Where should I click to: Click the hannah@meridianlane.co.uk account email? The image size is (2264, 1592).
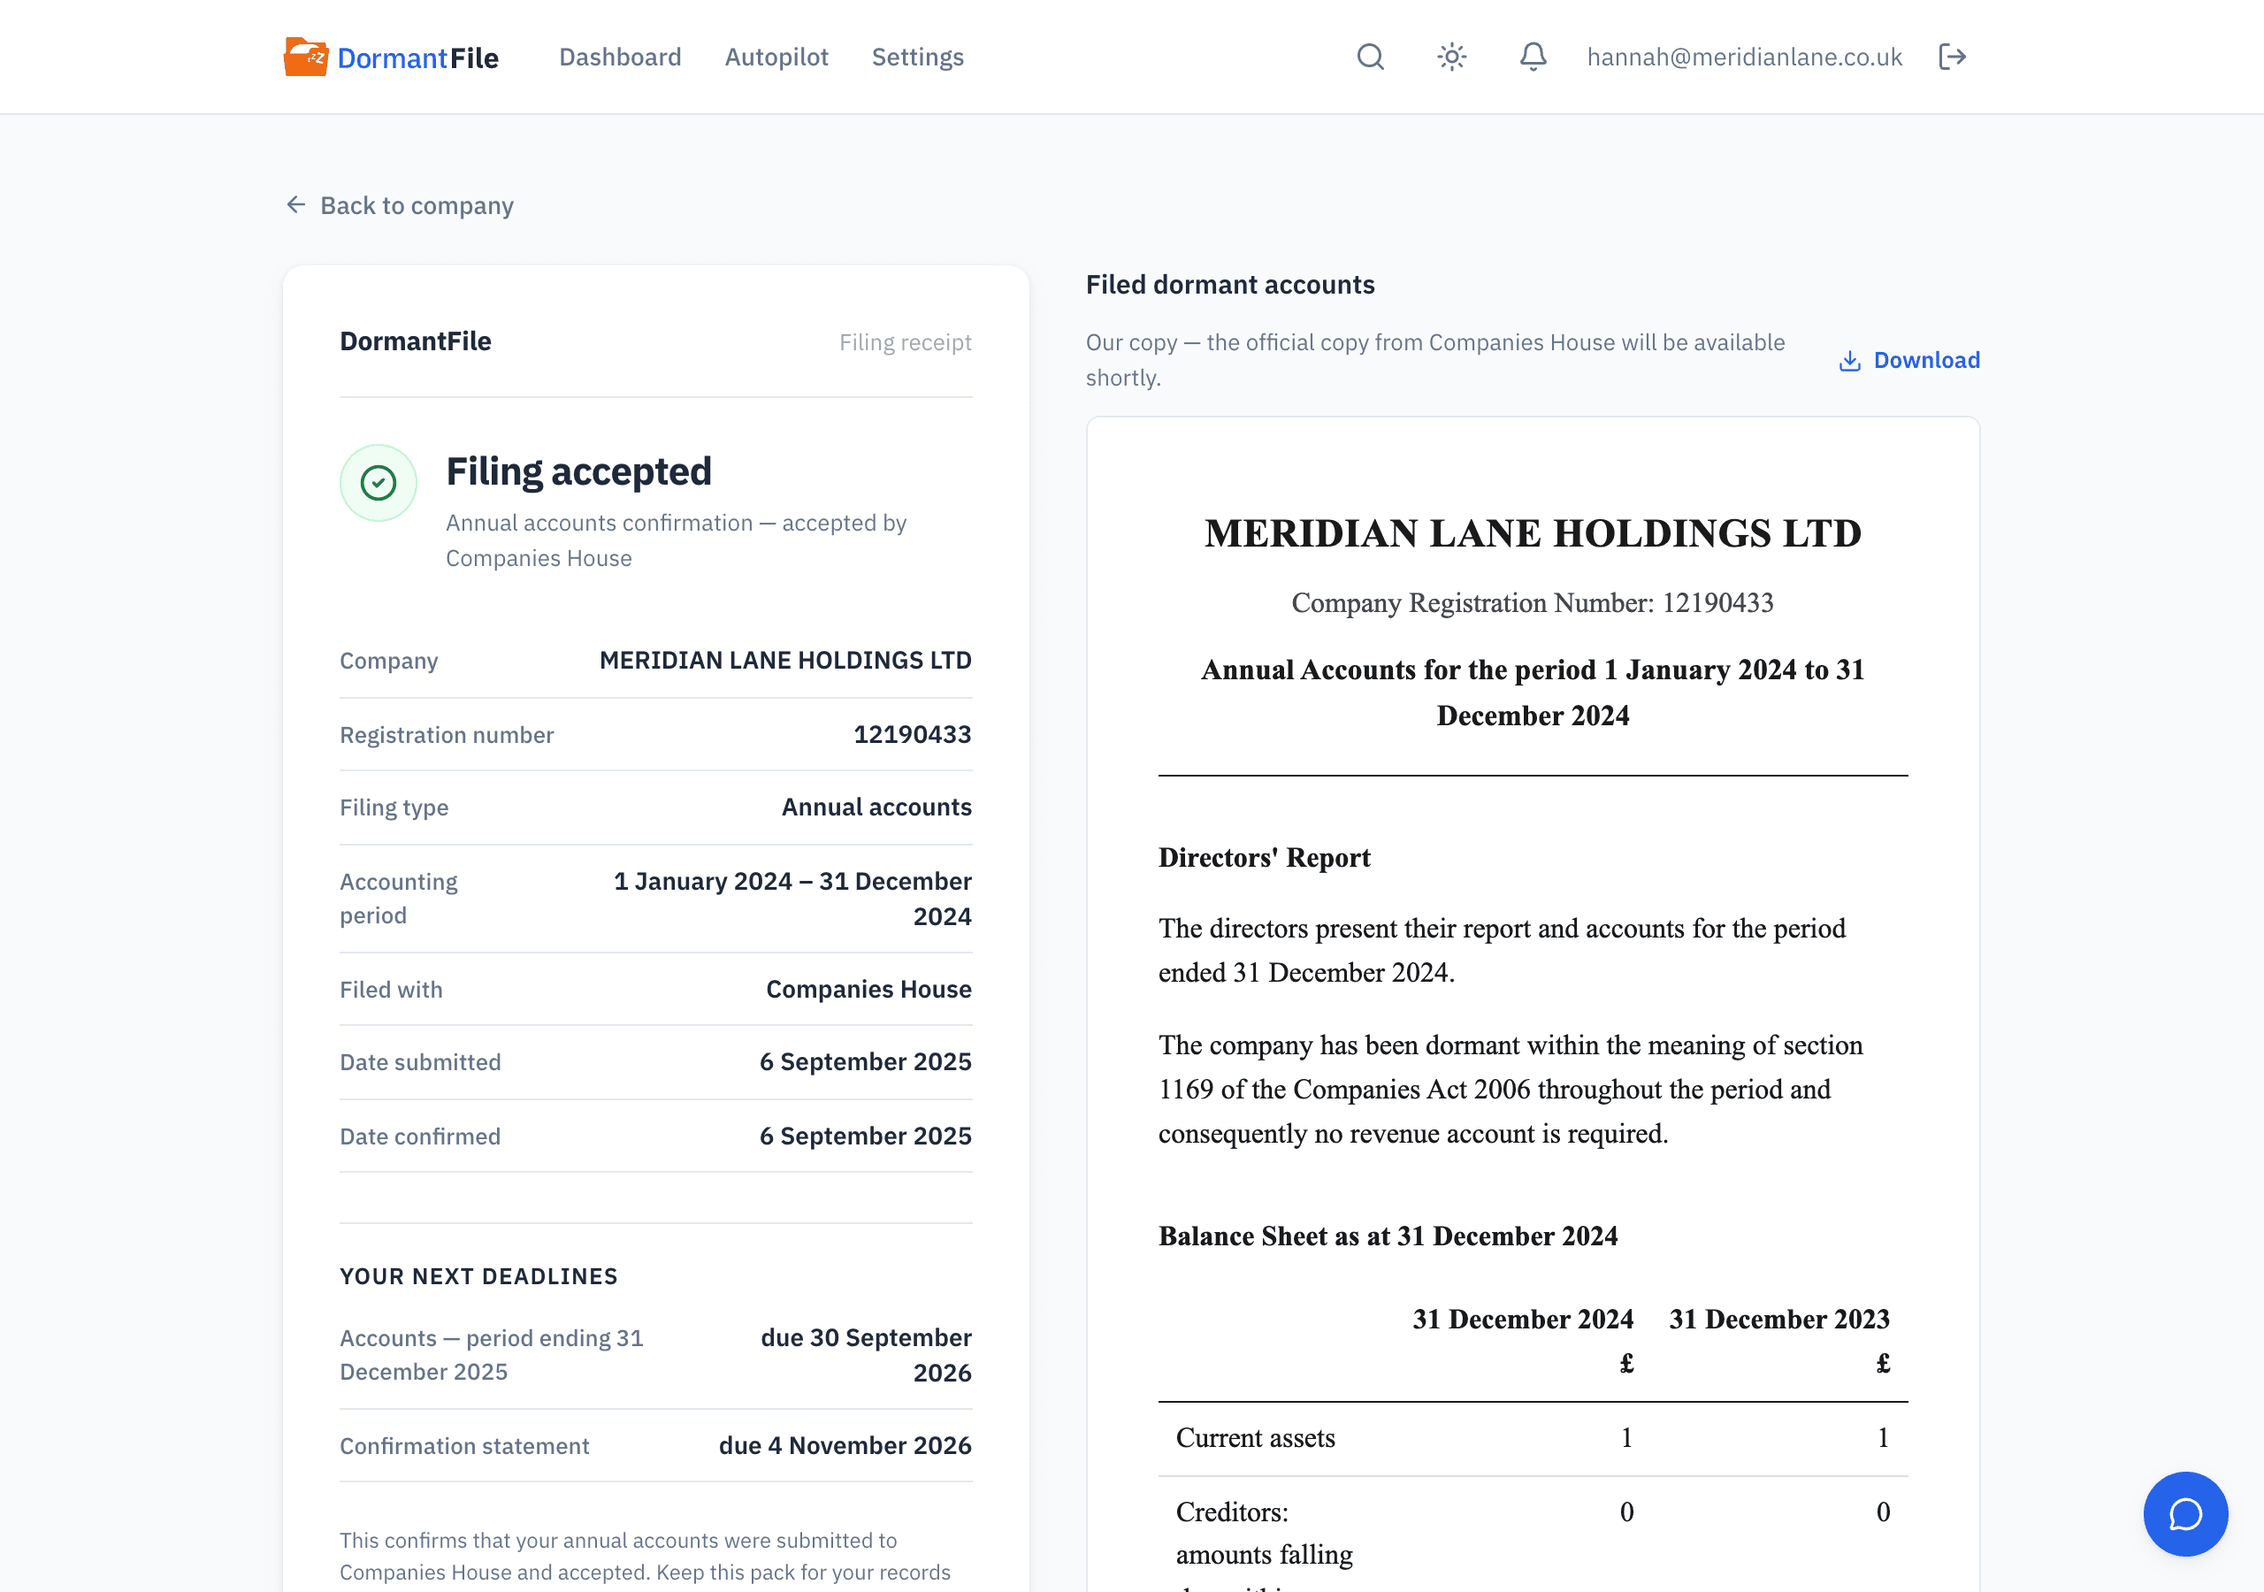(x=1744, y=57)
